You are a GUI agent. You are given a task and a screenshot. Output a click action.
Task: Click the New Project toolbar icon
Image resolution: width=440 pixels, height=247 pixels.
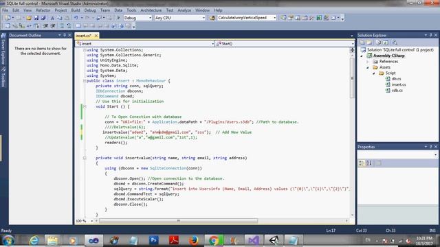tap(8, 18)
